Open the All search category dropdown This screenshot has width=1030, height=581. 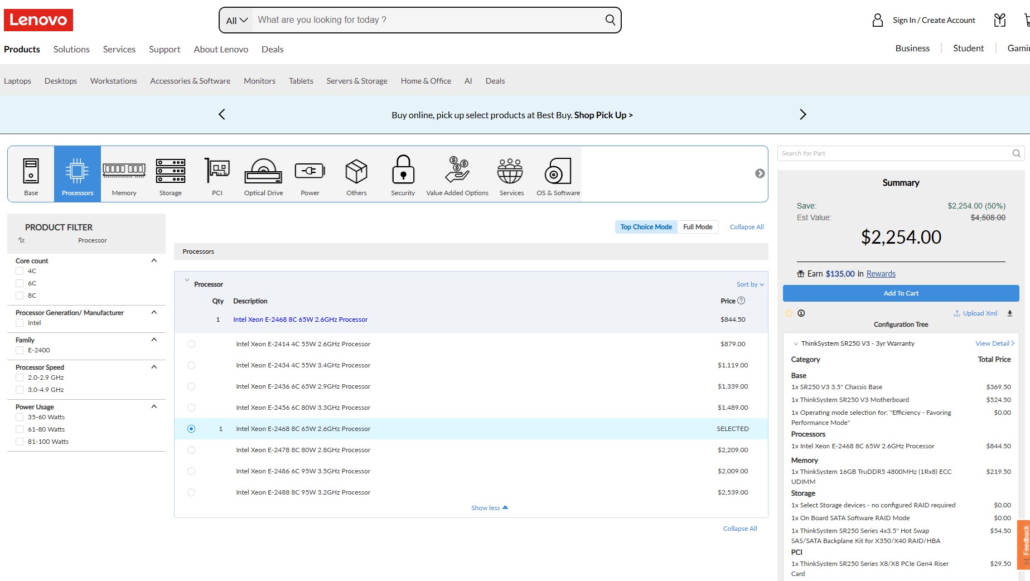[x=236, y=21]
